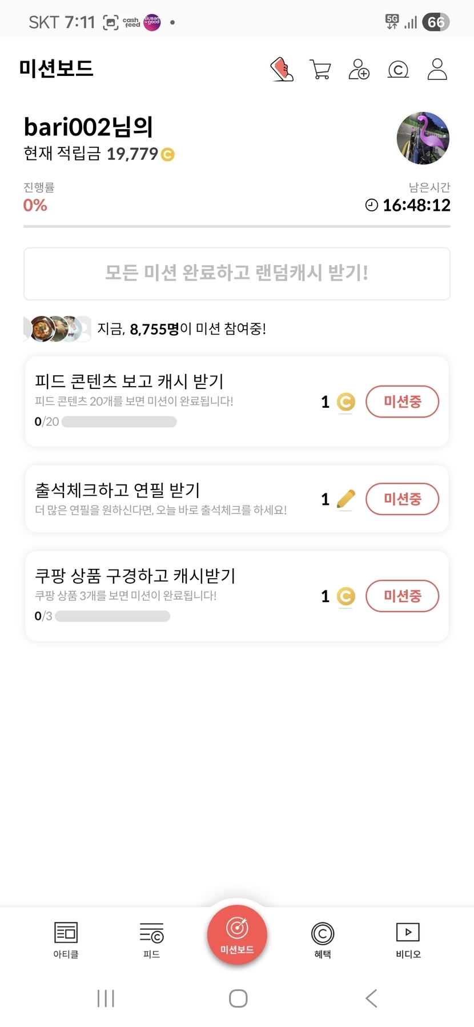The image size is (474, 1027).
Task: Tap the Android recent apps button
Action: point(106,998)
